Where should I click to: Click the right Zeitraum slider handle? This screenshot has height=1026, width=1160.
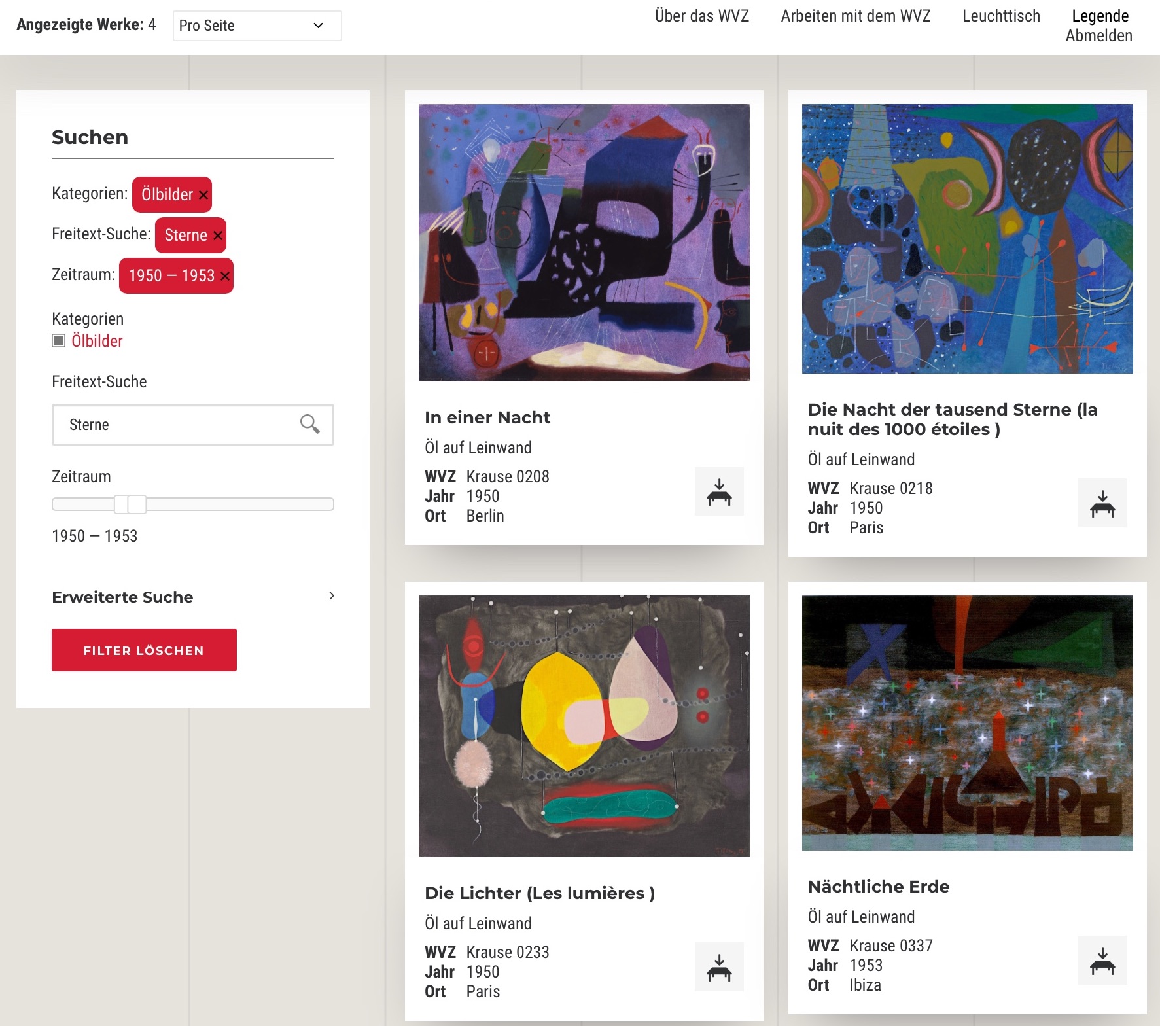click(137, 504)
